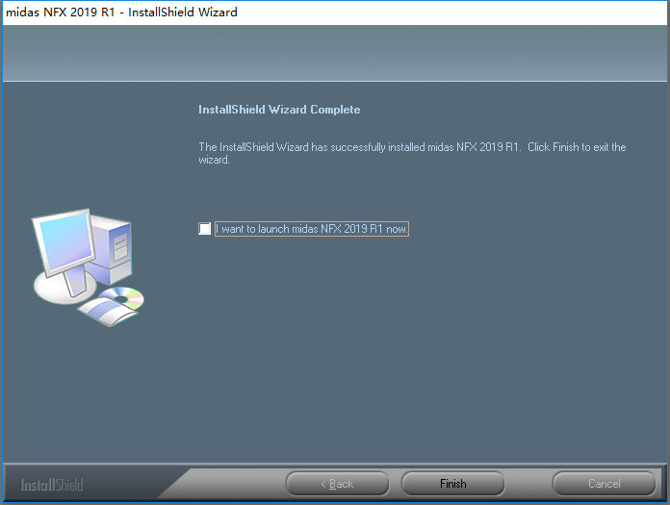Viewport: 670px width, 505px height.
Task: Click 'InstallShield Wizard Complete' heading
Action: pyautogui.click(x=279, y=110)
